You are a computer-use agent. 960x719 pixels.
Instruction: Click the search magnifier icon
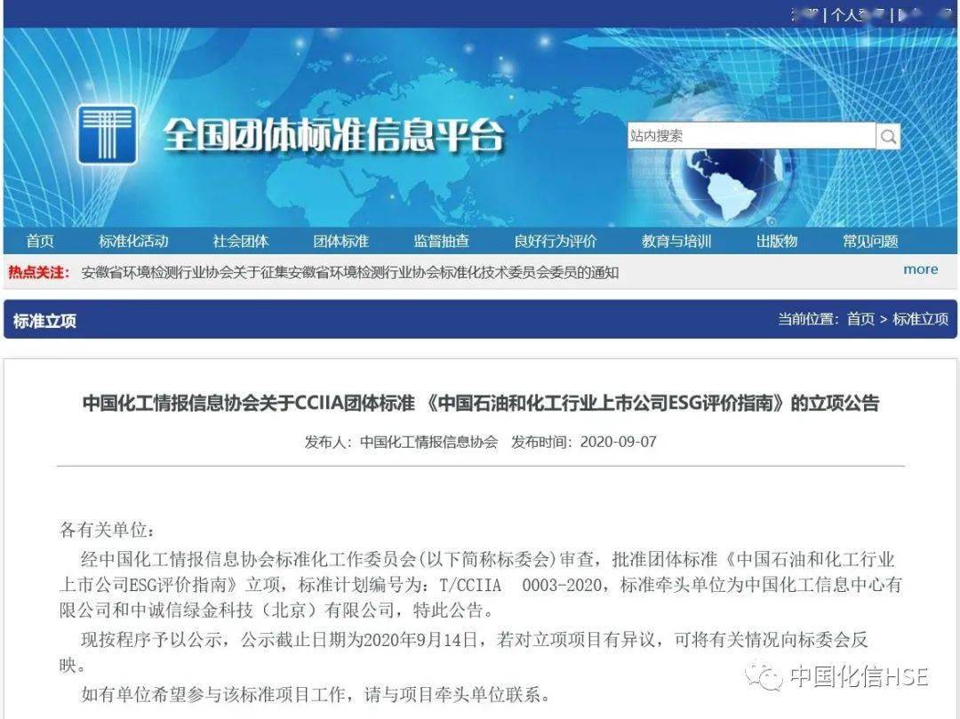[x=888, y=136]
